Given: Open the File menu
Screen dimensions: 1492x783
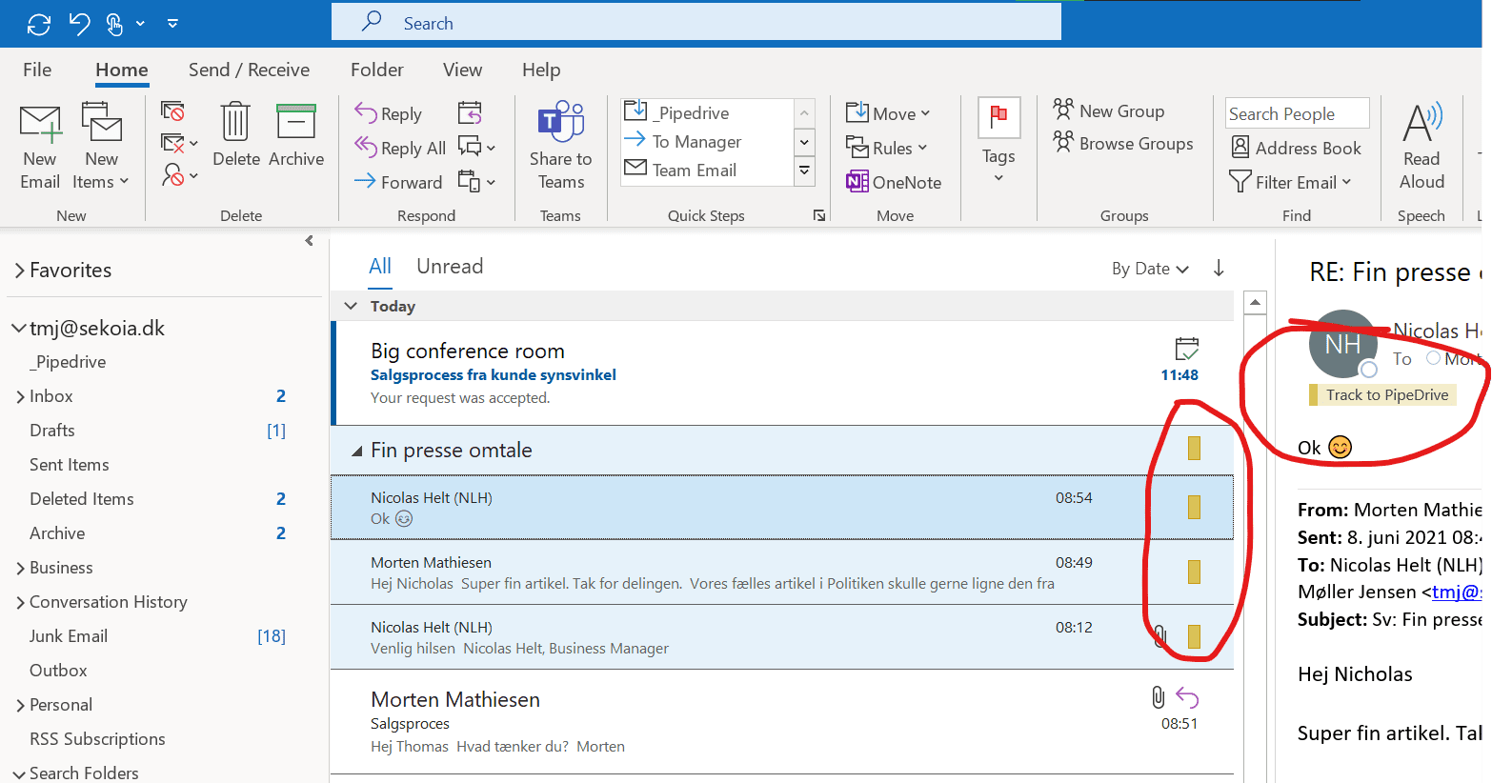Looking at the screenshot, I should coord(37,70).
